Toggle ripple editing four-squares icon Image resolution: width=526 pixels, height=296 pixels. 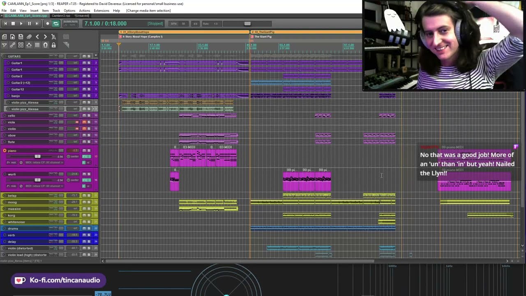pos(21,45)
